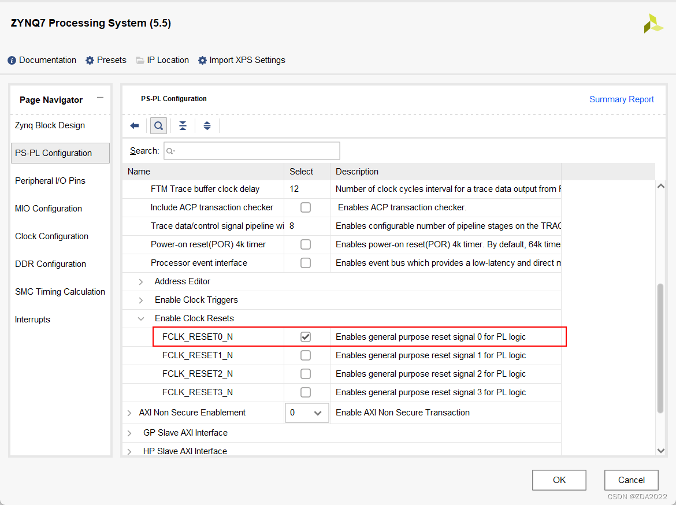Click Trace data/control pipeline value 8

point(292,226)
